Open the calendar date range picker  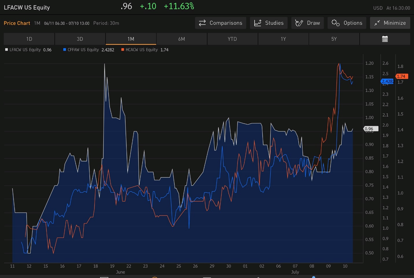pyautogui.click(x=385, y=39)
